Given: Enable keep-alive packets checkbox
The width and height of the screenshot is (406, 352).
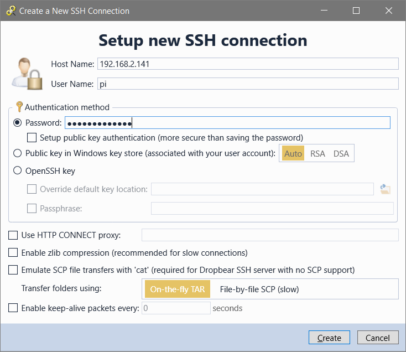Looking at the screenshot, I should pos(13,308).
